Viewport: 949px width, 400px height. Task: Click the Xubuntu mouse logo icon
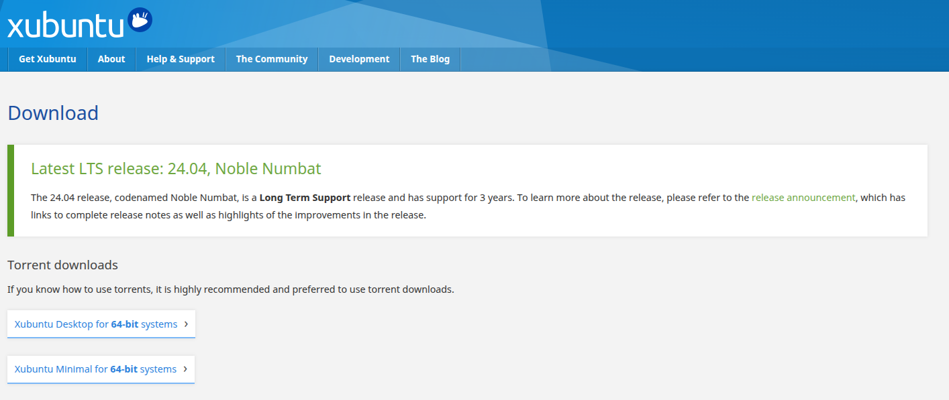pyautogui.click(x=140, y=20)
